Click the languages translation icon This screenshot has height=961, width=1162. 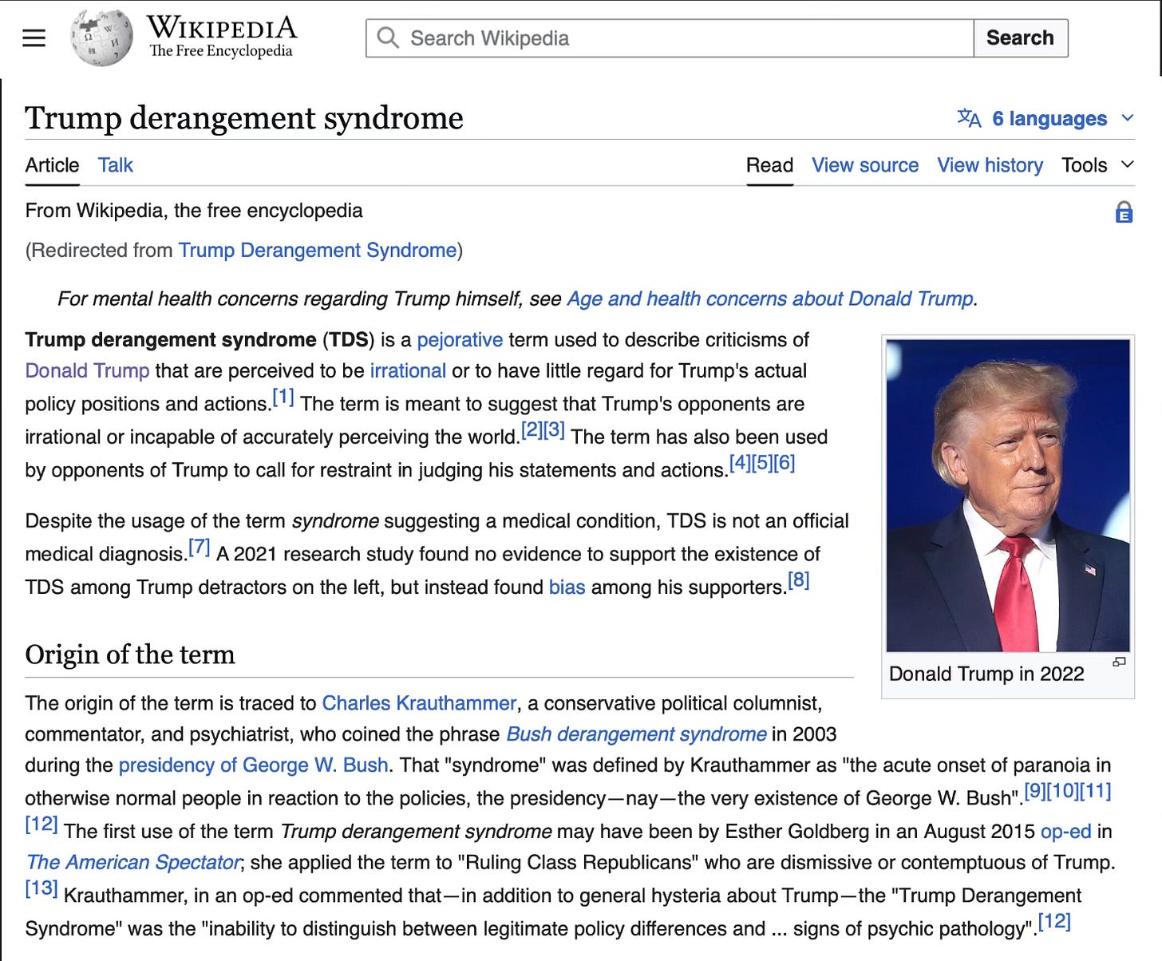969,118
